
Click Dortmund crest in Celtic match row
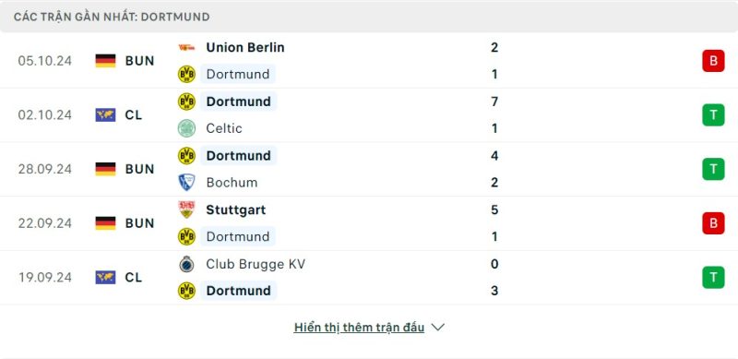(186, 102)
